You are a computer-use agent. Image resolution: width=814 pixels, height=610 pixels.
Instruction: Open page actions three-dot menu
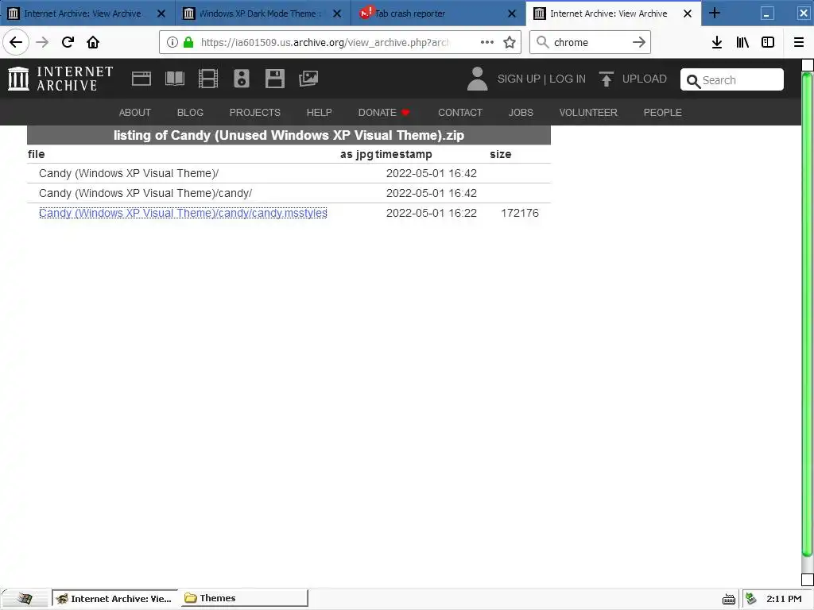(x=487, y=42)
